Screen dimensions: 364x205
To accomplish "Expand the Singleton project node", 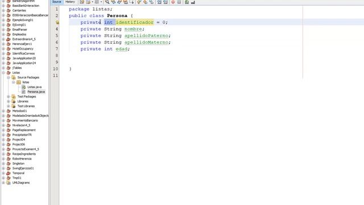I will pos(3,163).
